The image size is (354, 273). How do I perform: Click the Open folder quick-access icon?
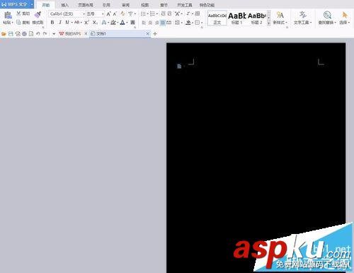(x=4, y=34)
